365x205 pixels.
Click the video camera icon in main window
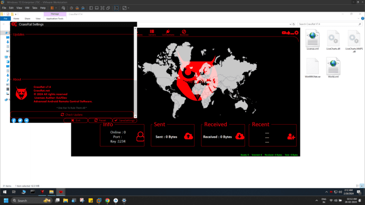coord(284,33)
